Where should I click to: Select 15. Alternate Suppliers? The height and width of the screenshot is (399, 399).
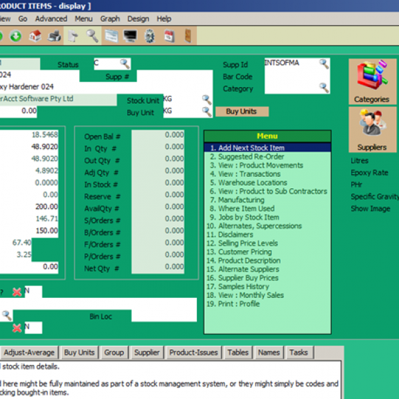click(267, 269)
